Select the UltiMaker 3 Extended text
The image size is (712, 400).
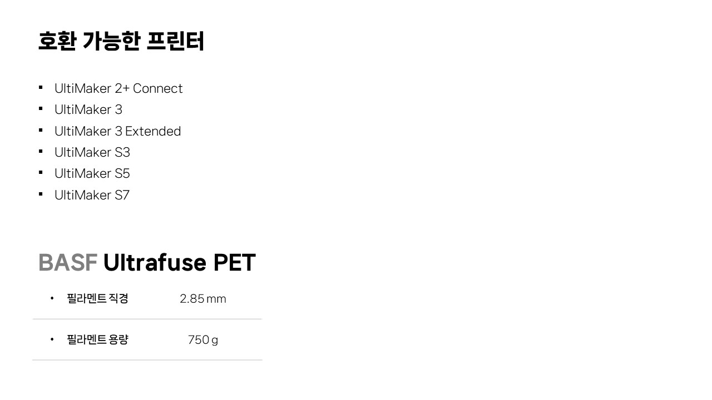pyautogui.click(x=118, y=131)
